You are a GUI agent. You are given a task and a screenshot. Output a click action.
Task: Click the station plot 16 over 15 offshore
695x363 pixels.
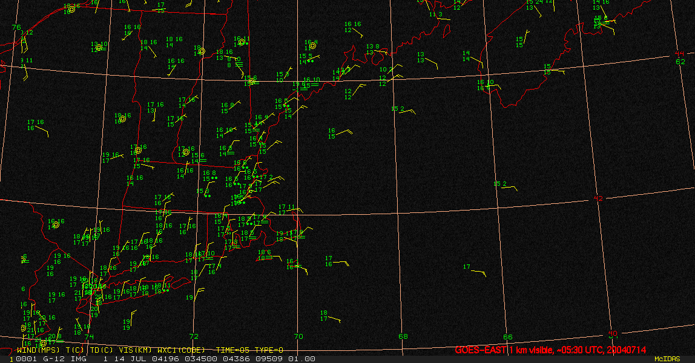pos(332,134)
